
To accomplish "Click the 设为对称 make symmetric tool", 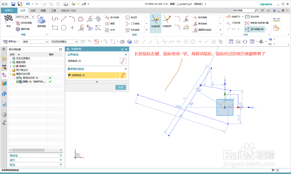I will pos(252,17).
